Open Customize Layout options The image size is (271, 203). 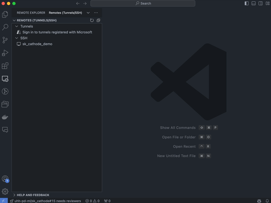click(x=267, y=3)
